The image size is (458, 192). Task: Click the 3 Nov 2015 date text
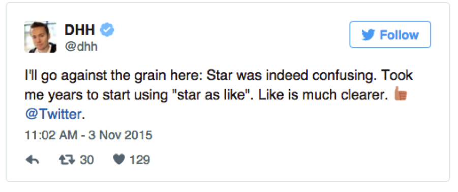pos(120,135)
